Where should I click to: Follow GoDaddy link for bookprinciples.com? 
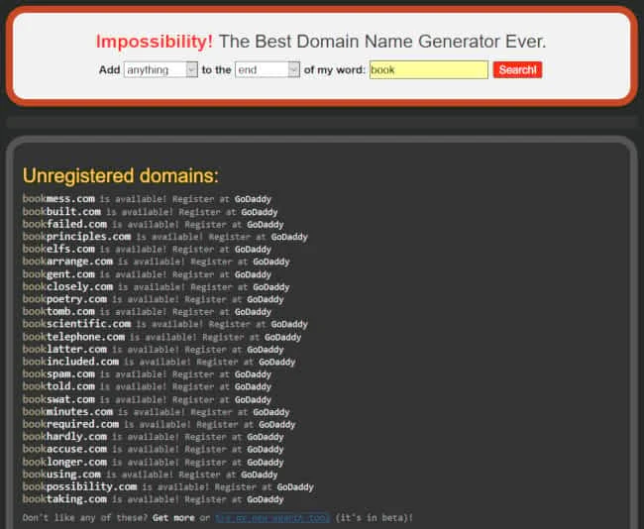(x=289, y=237)
